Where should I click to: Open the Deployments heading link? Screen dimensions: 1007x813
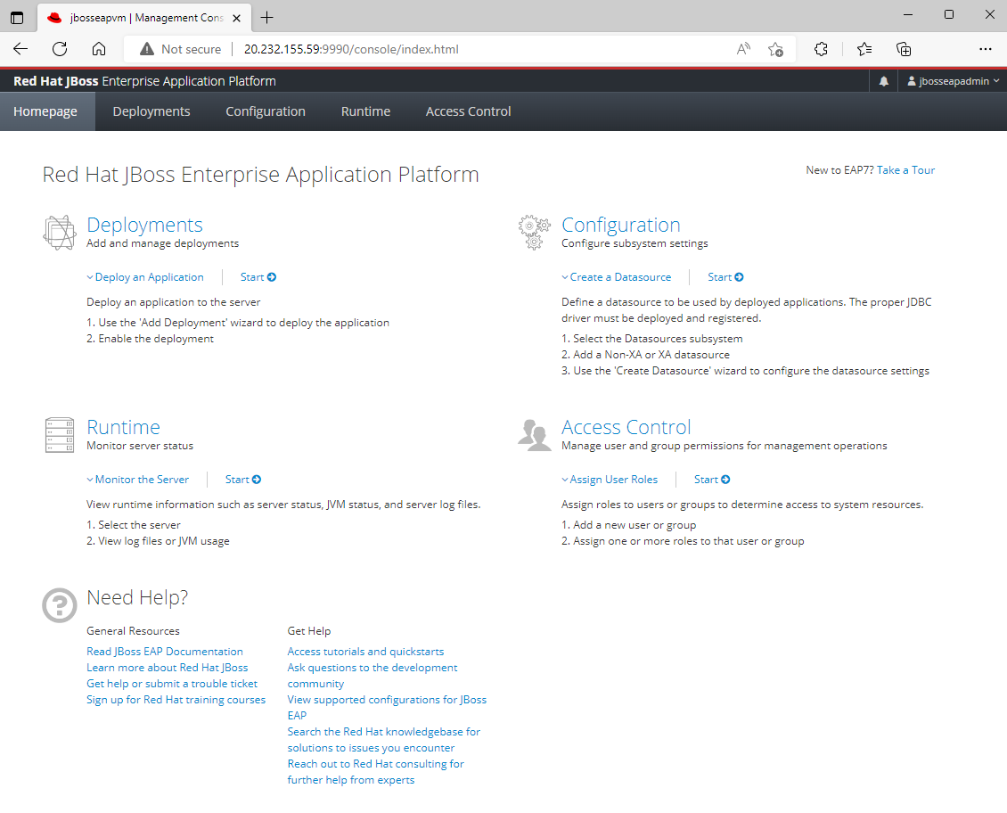pos(144,225)
